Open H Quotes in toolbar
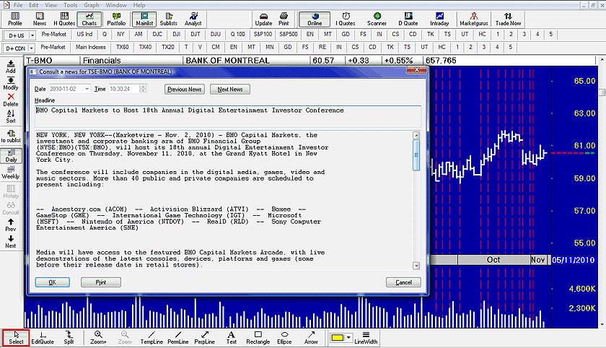Viewport: 606px width, 348px height. 64,19
